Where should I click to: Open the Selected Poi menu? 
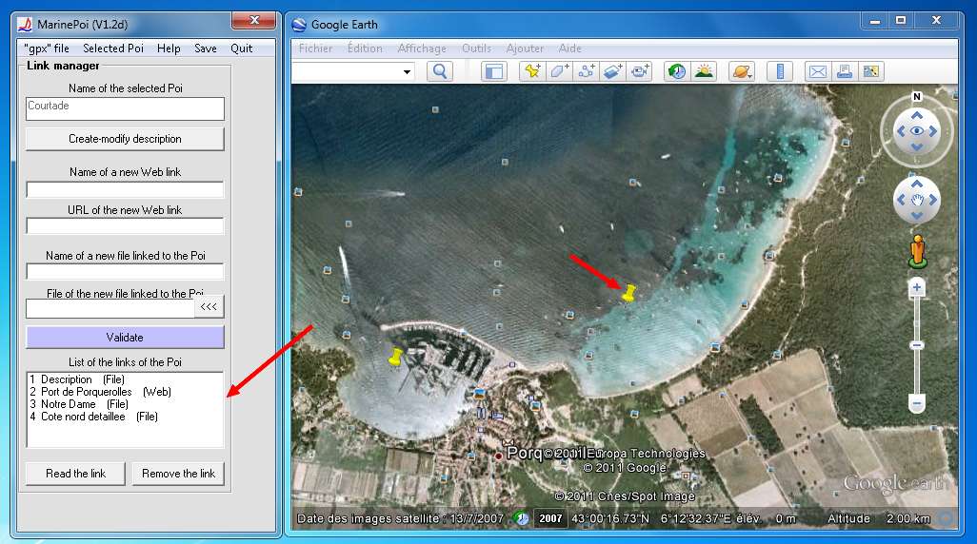tap(112, 49)
